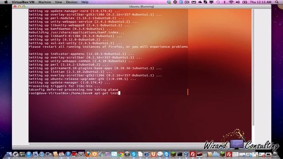Click the cloud icon in menu bar
This screenshot has width=283, height=159.
(x=200, y=2)
